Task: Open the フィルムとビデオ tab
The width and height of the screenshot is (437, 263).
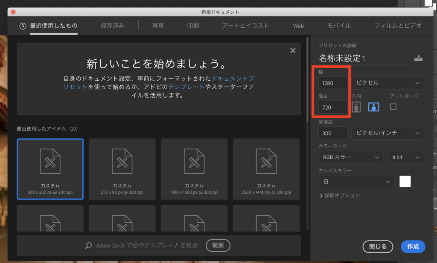Action: click(x=398, y=26)
